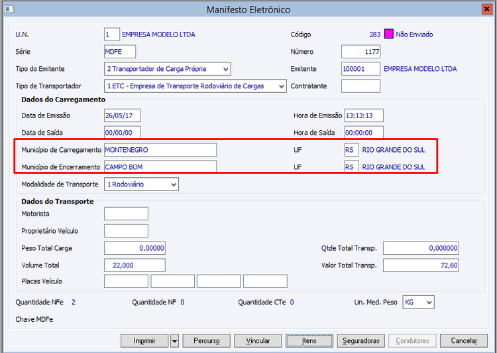497x353 pixels.
Task: Click the Proprietário Veículo field
Action: pyautogui.click(x=126, y=231)
